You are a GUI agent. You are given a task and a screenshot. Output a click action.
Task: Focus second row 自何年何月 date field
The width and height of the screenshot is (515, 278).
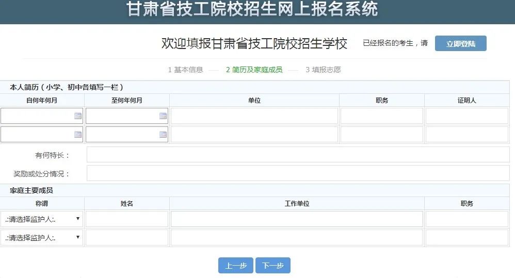point(42,135)
